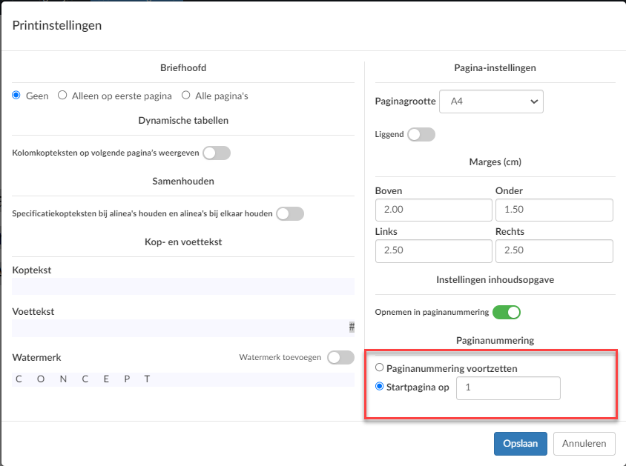Viewport: 626px width, 466px height.
Task: Click the Onder margin input field
Action: tap(554, 210)
